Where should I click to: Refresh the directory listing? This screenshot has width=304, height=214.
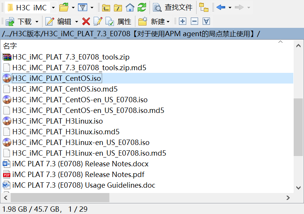click(x=142, y=8)
